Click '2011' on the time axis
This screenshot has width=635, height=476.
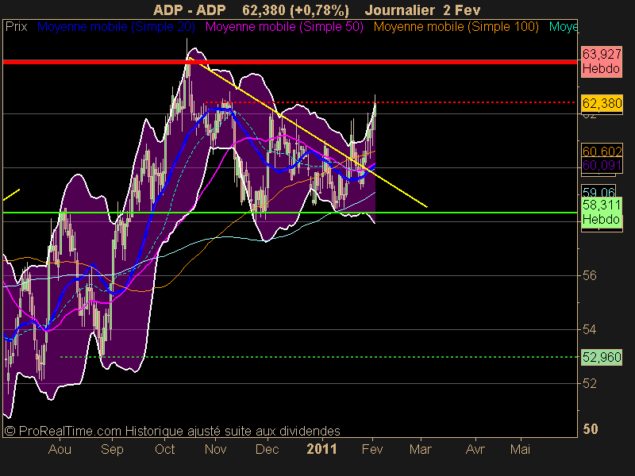[321, 449]
